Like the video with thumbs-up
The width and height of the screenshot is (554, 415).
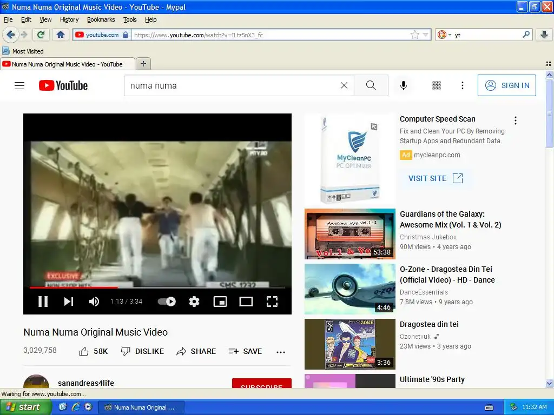94,351
